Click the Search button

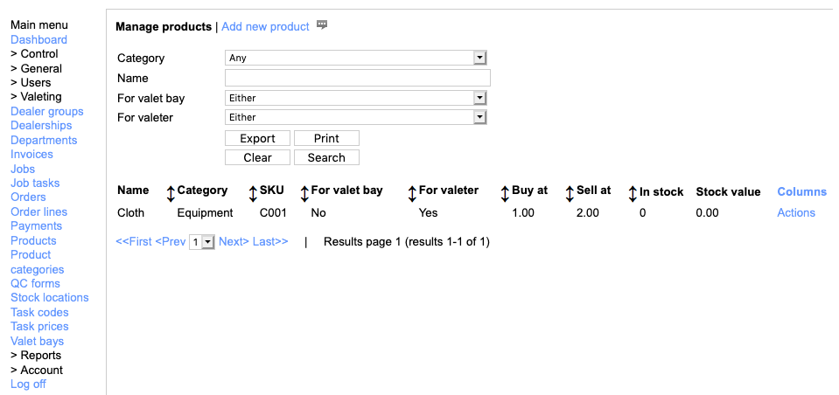click(x=326, y=158)
